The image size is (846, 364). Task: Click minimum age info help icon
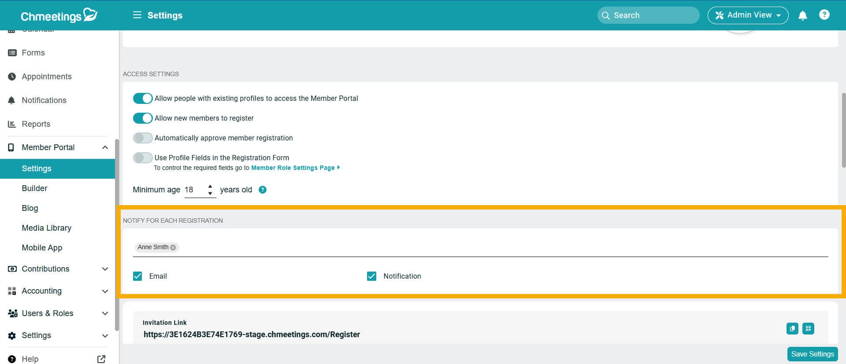coord(263,190)
